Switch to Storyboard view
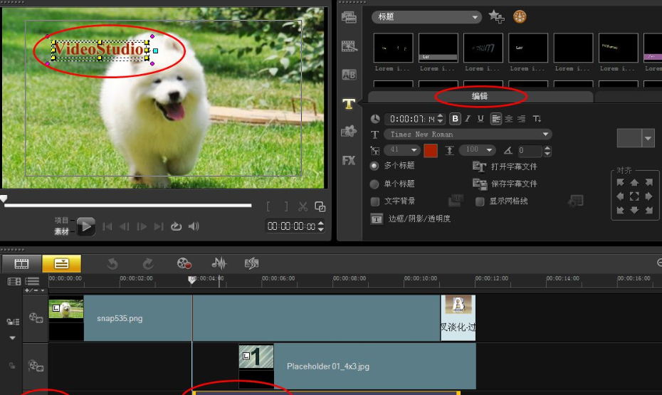 (x=22, y=263)
